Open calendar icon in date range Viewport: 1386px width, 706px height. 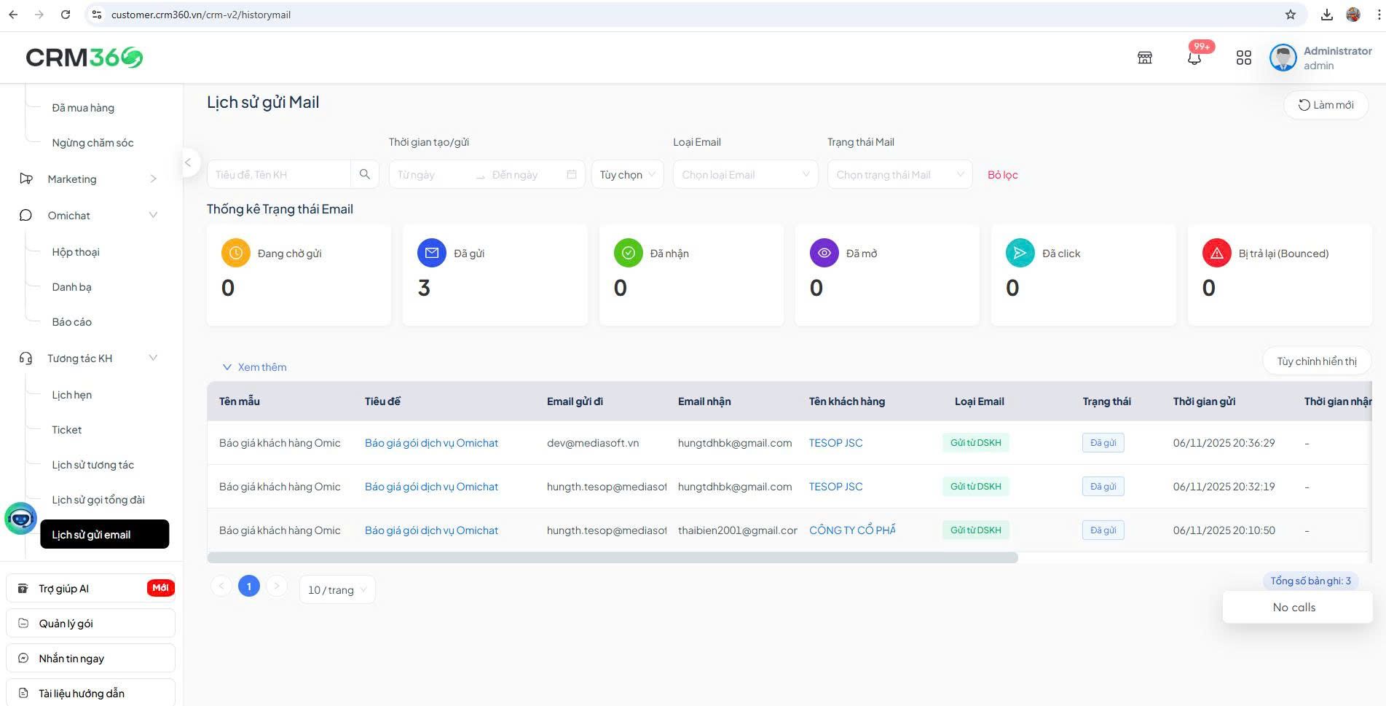572,174
